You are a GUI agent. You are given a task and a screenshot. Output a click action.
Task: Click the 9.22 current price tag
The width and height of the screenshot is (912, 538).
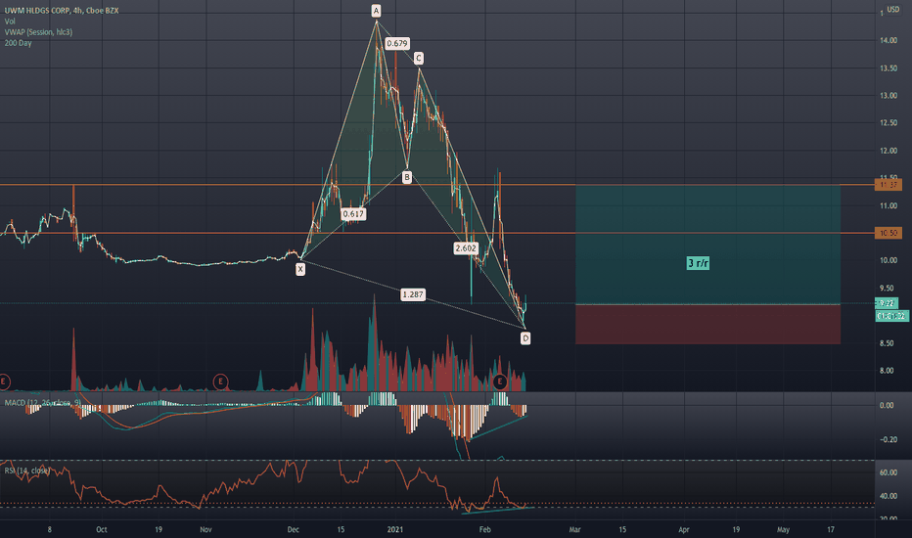pos(887,303)
